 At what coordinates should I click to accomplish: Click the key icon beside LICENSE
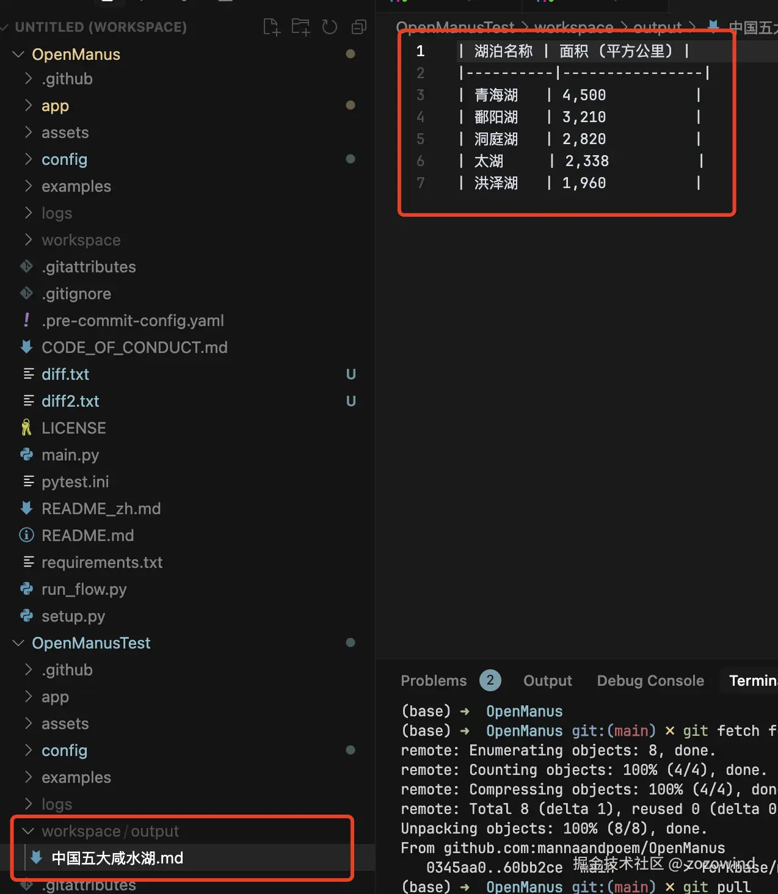tap(26, 427)
